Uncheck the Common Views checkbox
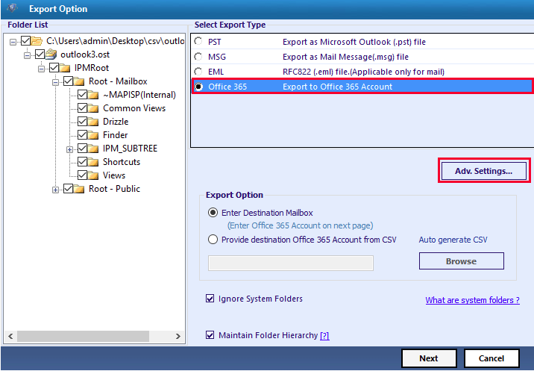Image resolution: width=534 pixels, height=374 pixels. [x=82, y=108]
